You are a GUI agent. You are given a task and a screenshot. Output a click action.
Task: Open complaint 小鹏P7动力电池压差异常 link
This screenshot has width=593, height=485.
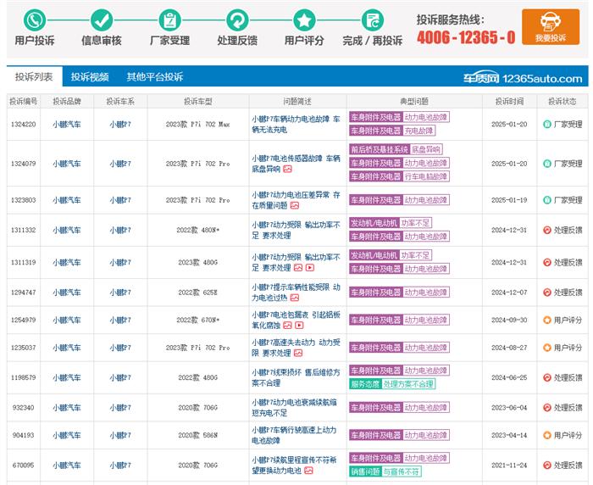296,200
